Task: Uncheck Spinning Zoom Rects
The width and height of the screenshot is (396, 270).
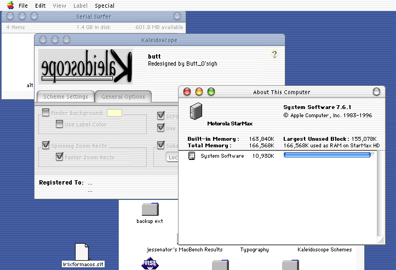Action: (x=46, y=146)
